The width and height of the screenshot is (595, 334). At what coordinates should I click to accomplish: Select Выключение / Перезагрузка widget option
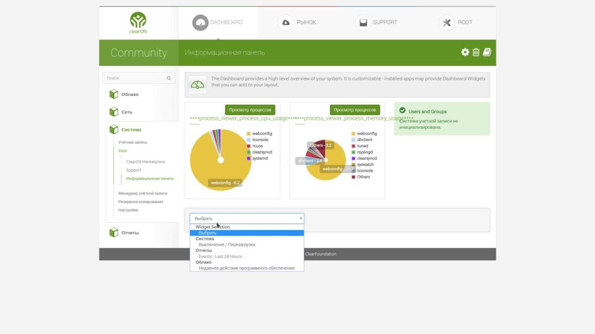coord(227,244)
